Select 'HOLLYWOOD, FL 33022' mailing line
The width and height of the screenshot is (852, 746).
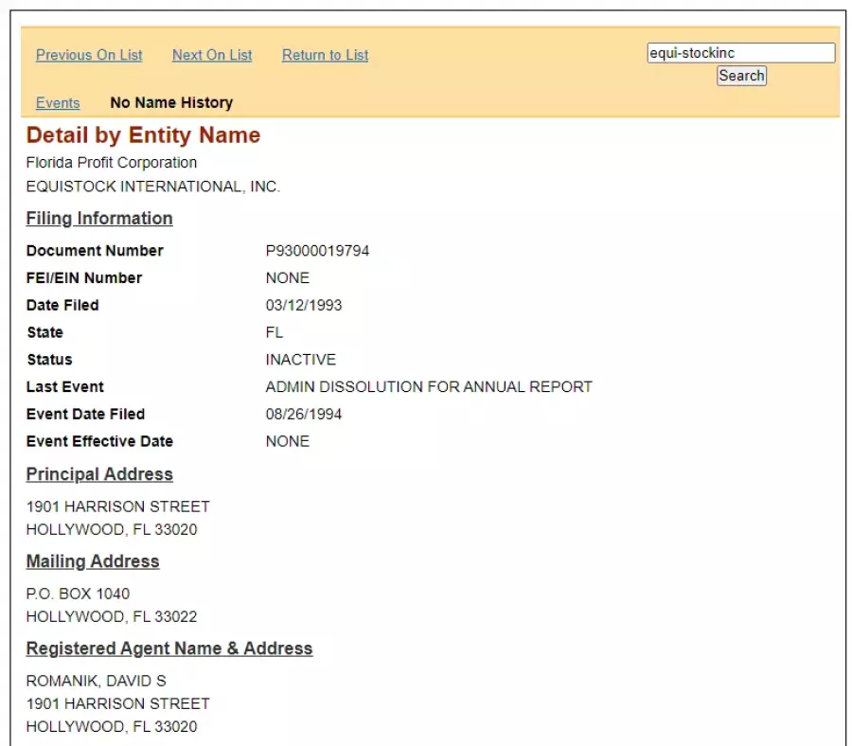(112, 616)
